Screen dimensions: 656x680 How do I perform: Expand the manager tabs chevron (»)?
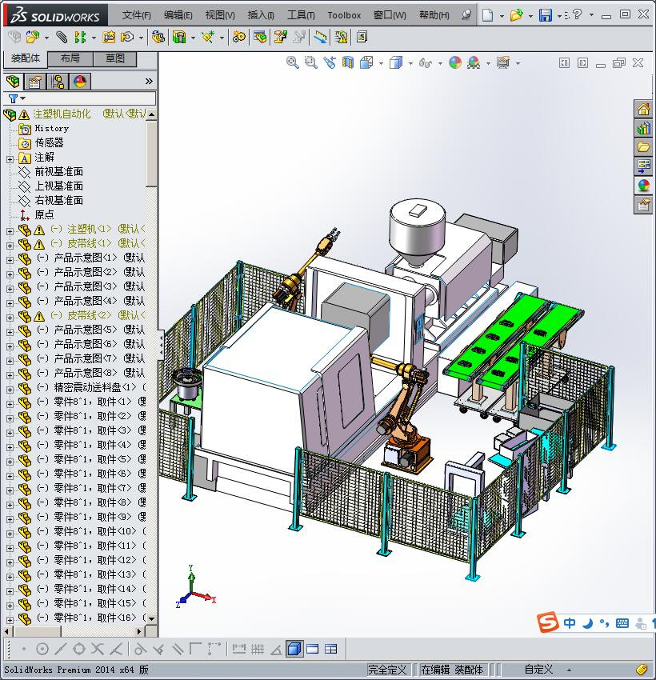(149, 81)
